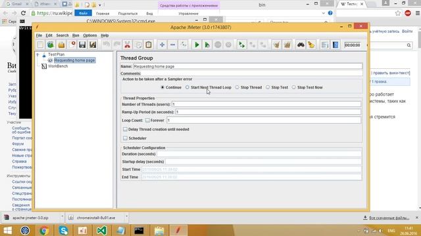The width and height of the screenshot is (421, 236).
Task: Click the Stop test toolbar icon
Action: 218,45
